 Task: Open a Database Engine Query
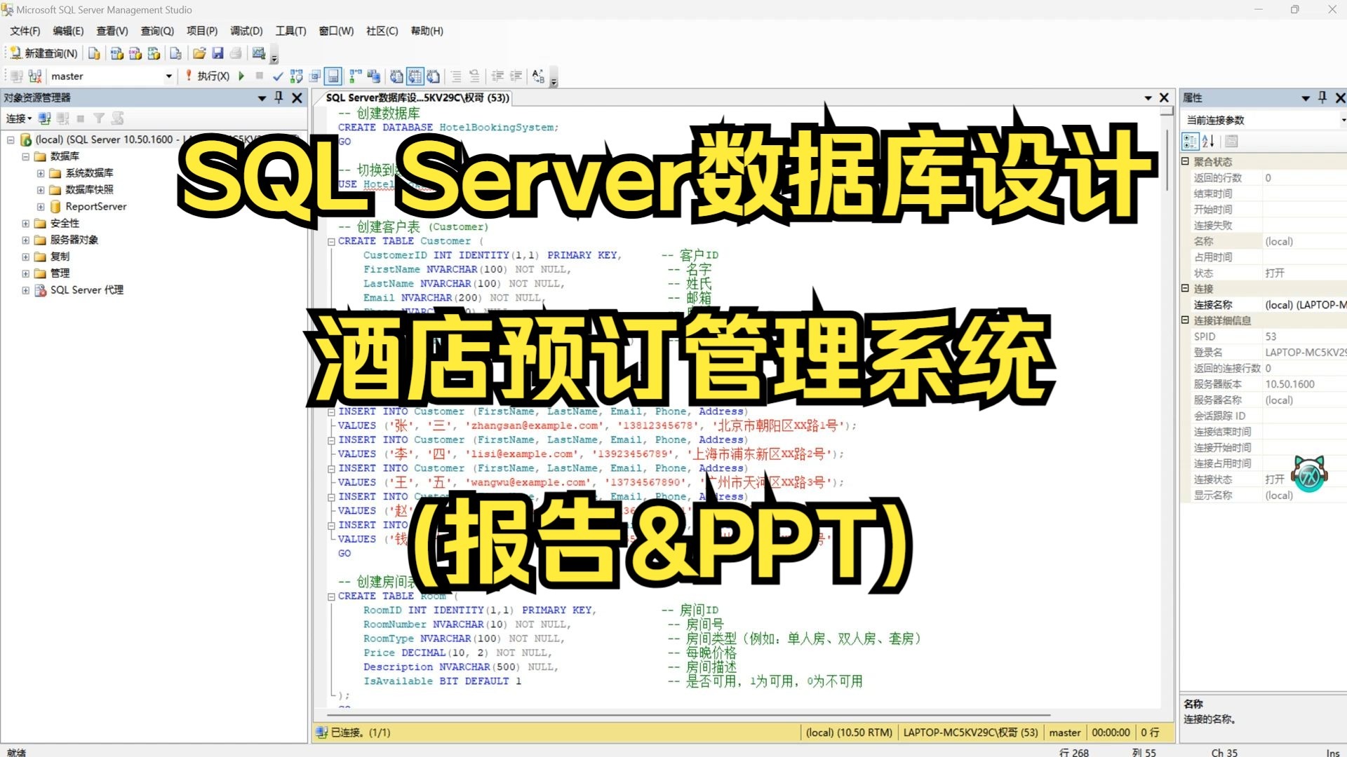(x=94, y=53)
